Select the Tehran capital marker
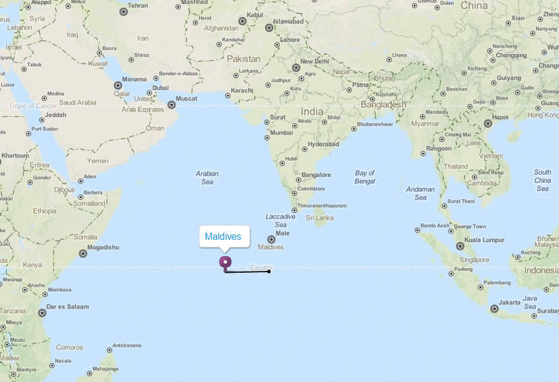Image resolution: width=559 pixels, height=382 pixels. coord(124,12)
